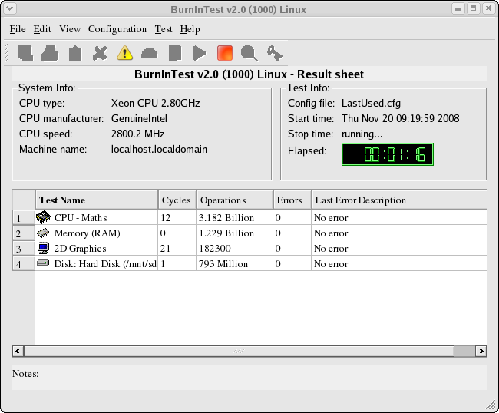Screen dimensions: 499x413
Task: Click the green elapsed time display
Action: click(x=388, y=154)
